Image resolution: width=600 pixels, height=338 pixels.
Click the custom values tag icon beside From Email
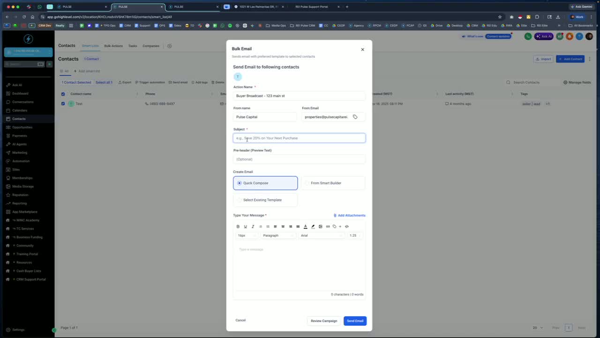pos(355,117)
